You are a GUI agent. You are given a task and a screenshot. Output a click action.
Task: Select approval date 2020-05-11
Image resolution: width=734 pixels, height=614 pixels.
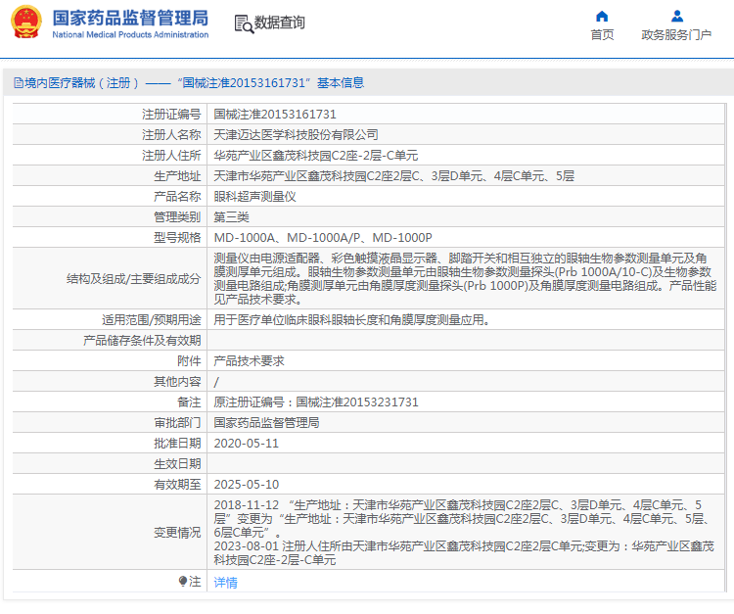pyautogui.click(x=247, y=444)
